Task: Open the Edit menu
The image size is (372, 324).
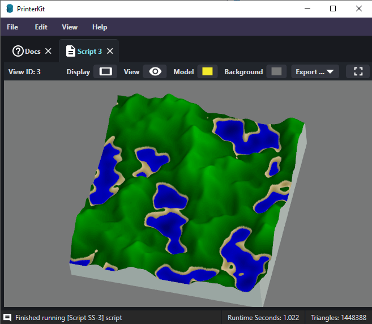Action: [41, 27]
